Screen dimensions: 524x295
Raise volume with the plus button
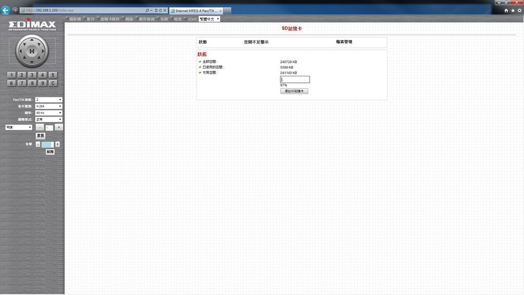(57, 144)
